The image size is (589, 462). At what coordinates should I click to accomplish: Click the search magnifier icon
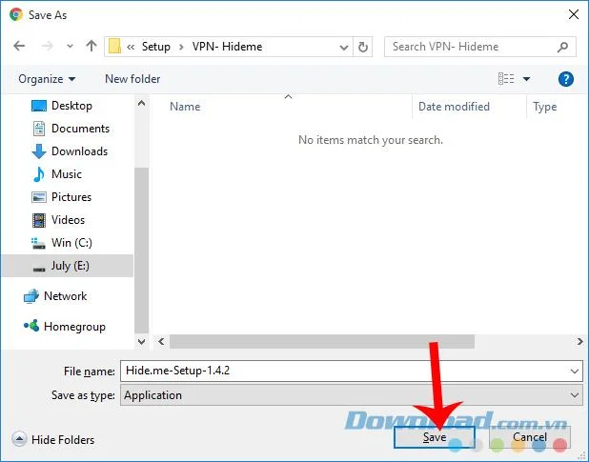click(562, 47)
